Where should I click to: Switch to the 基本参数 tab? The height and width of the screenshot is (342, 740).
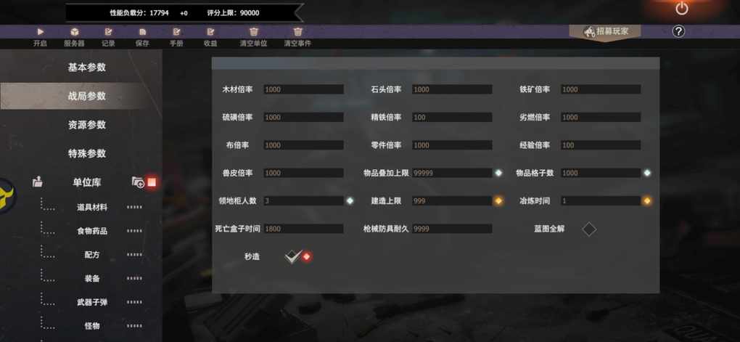(87, 67)
